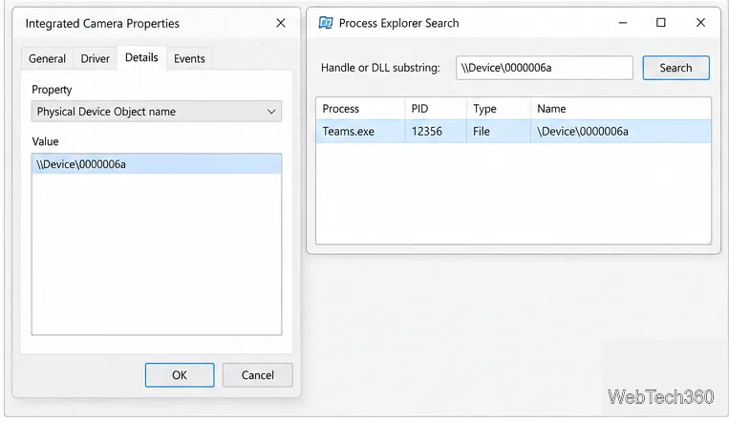This screenshot has height=422, width=729.
Task: Select the Teams.exe result row
Action: point(513,132)
